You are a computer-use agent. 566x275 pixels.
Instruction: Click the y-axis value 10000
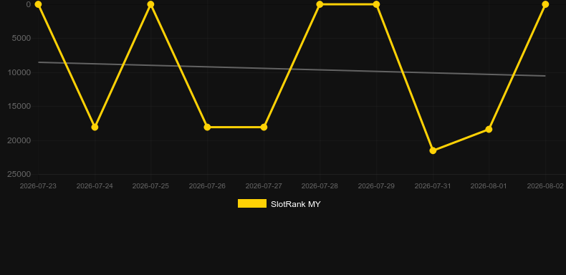pos(19,72)
